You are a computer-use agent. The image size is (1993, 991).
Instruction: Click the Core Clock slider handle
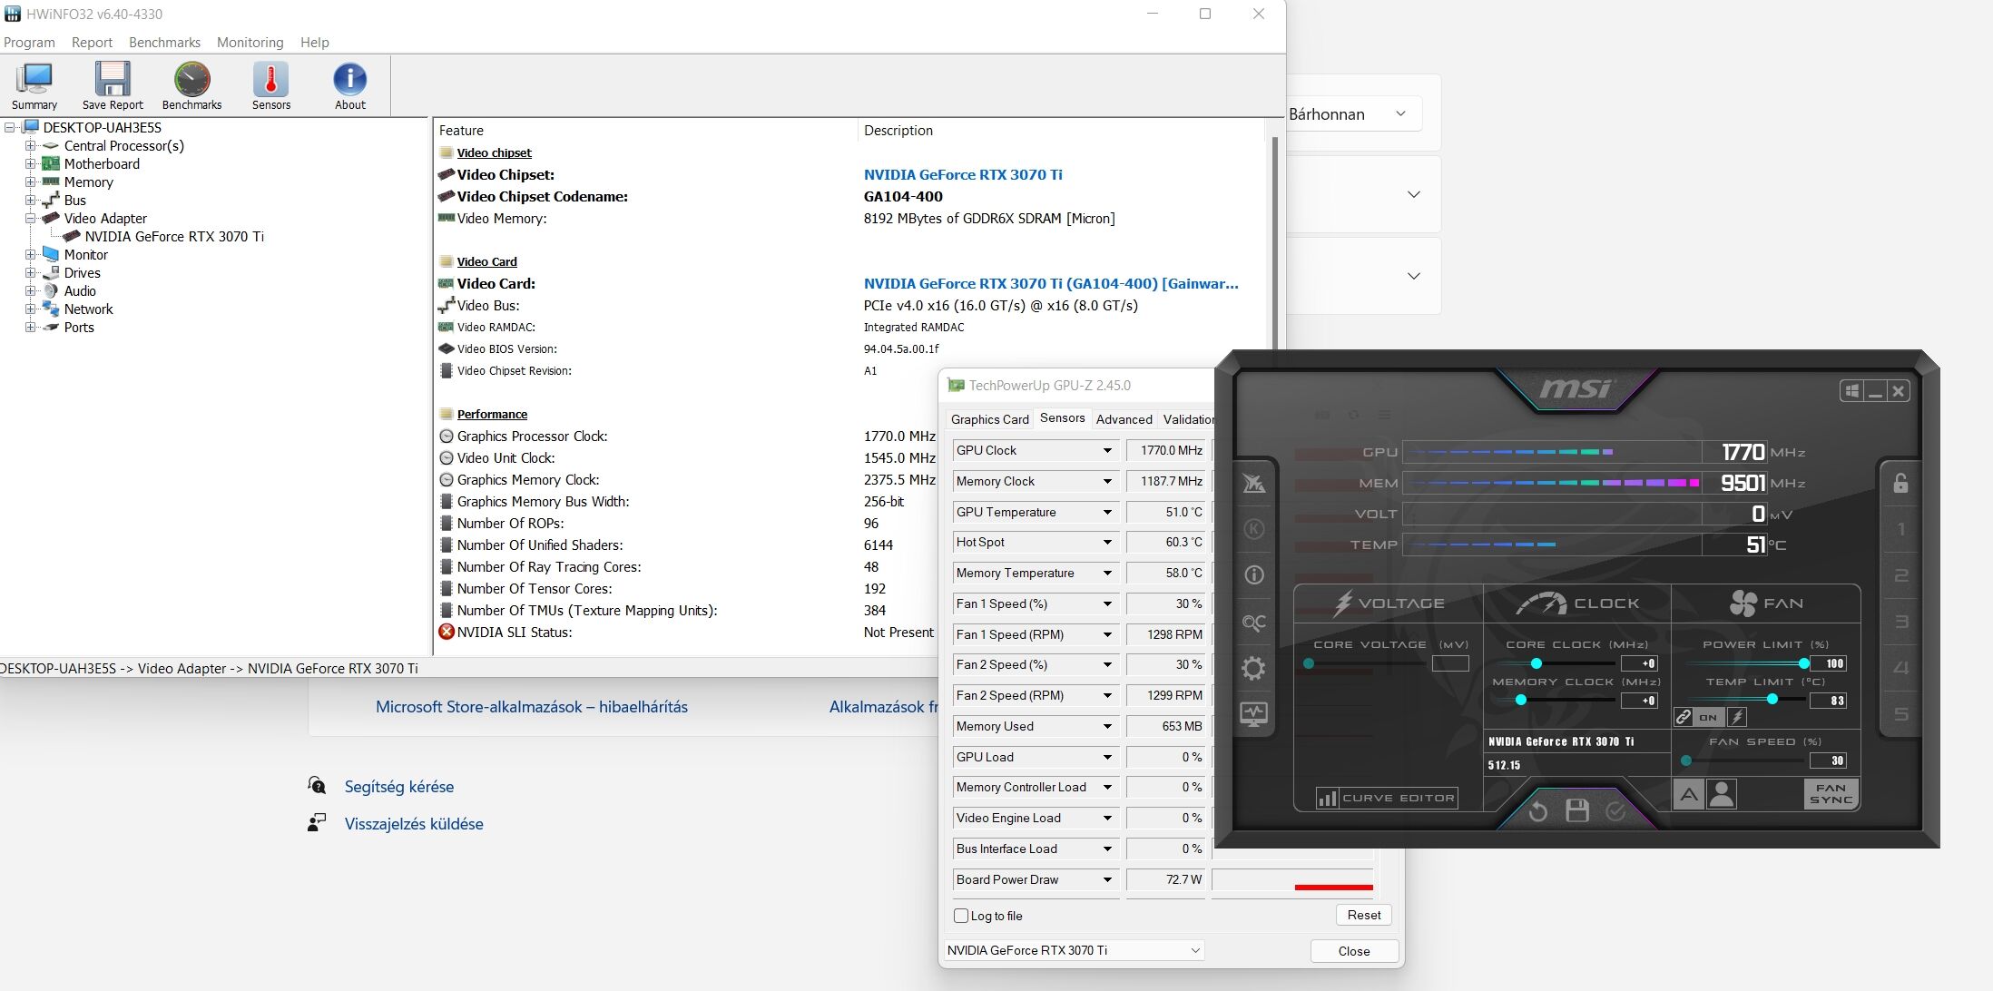point(1536,663)
